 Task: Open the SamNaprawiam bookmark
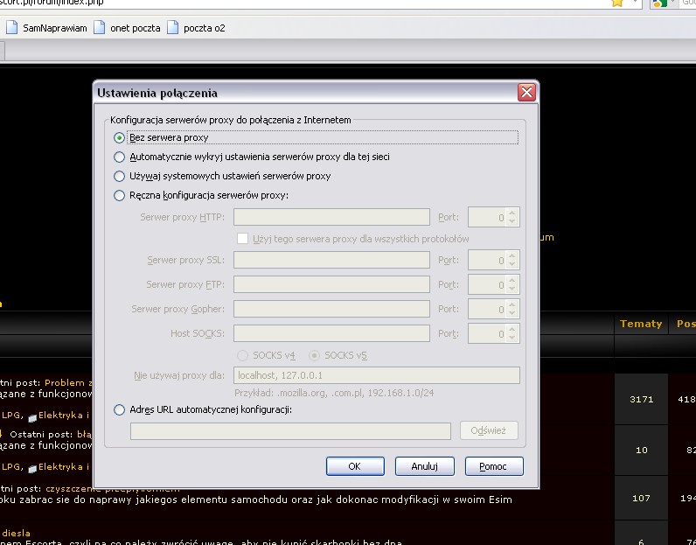47,28
